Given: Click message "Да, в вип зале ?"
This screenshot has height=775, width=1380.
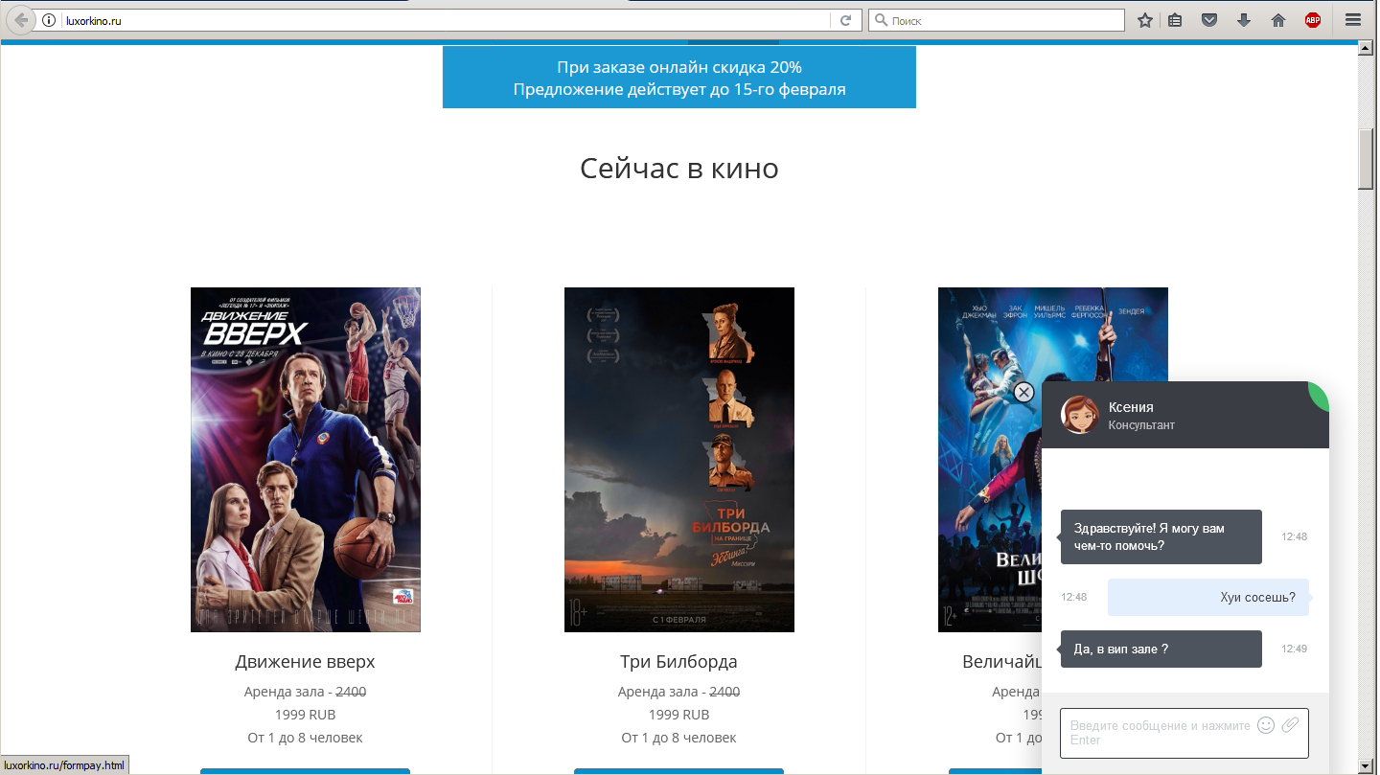Looking at the screenshot, I should tap(1161, 649).
